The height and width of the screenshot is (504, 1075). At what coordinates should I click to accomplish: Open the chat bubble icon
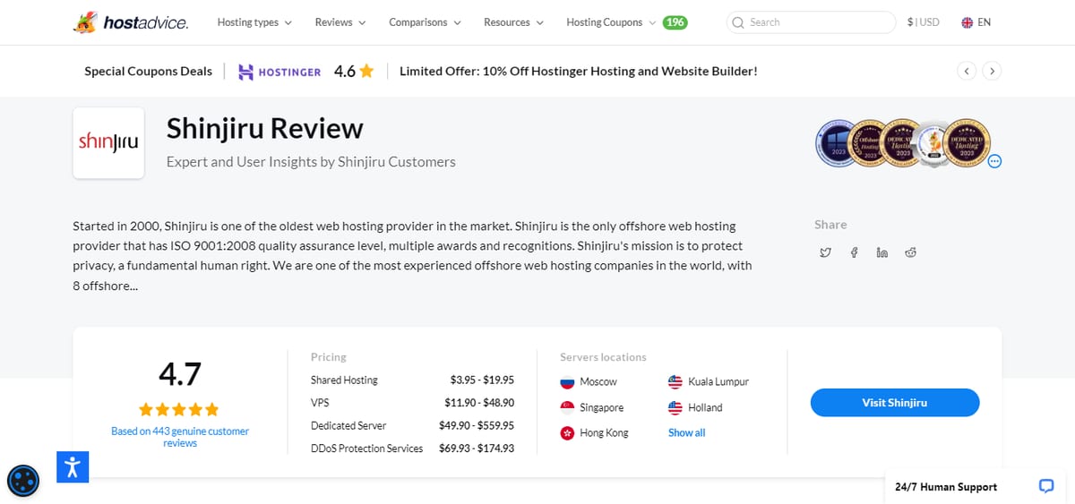coord(1045,486)
